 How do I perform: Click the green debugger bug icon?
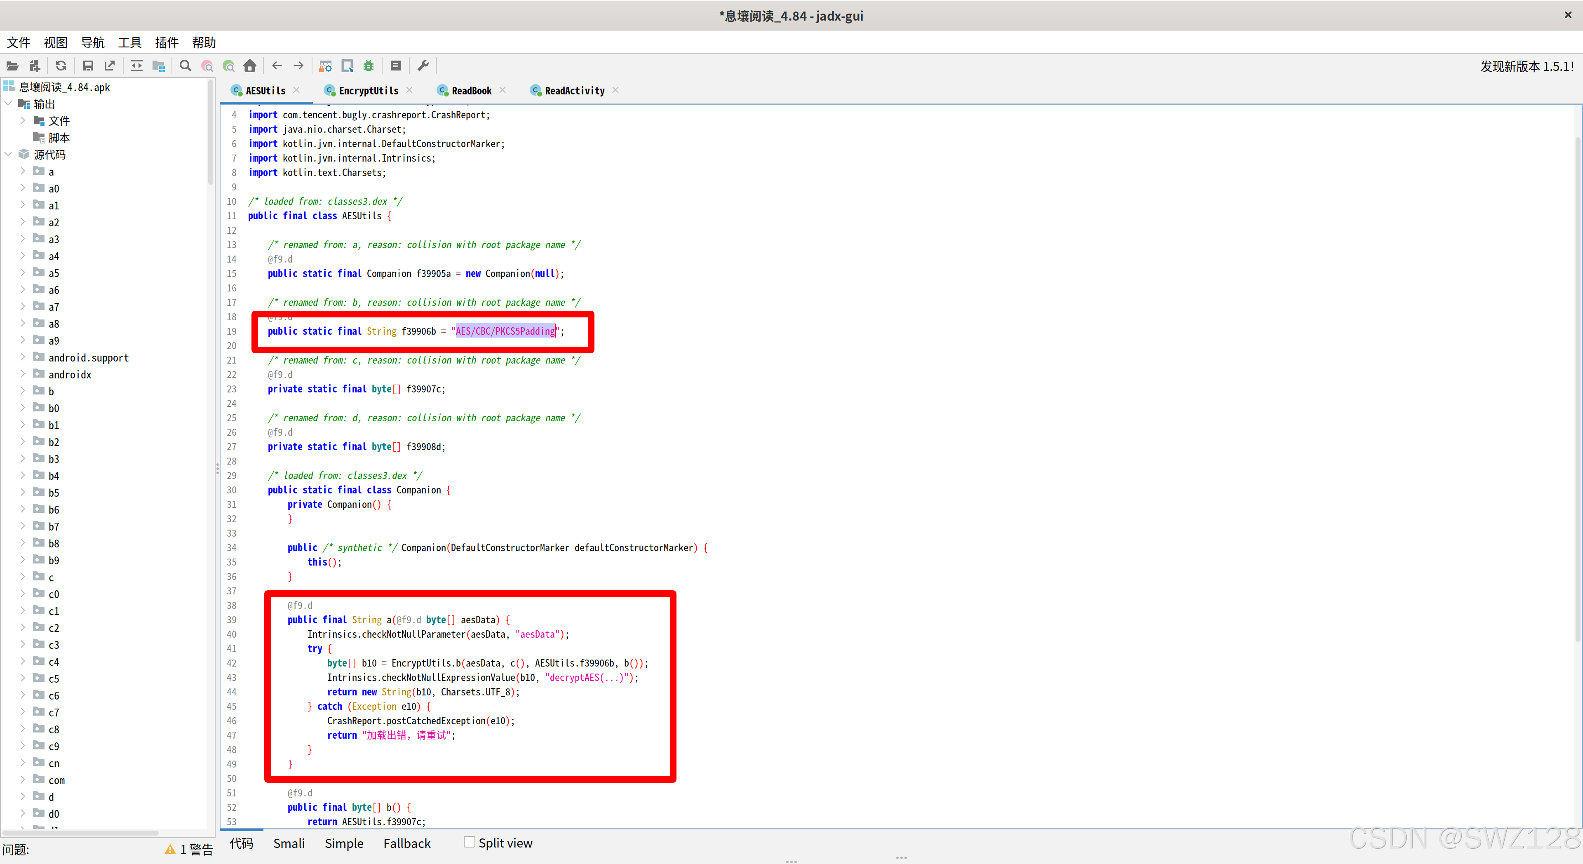click(369, 66)
